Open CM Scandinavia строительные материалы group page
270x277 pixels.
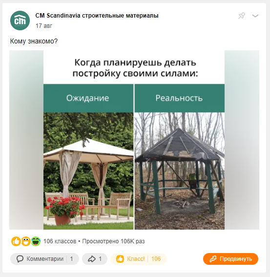(x=97, y=16)
